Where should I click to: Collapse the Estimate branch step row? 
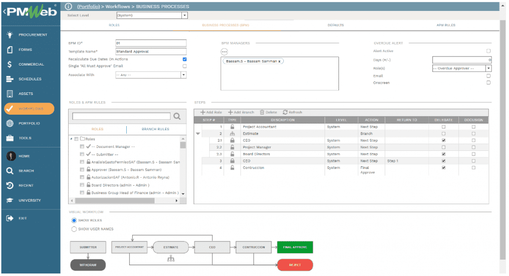pyautogui.click(x=198, y=134)
